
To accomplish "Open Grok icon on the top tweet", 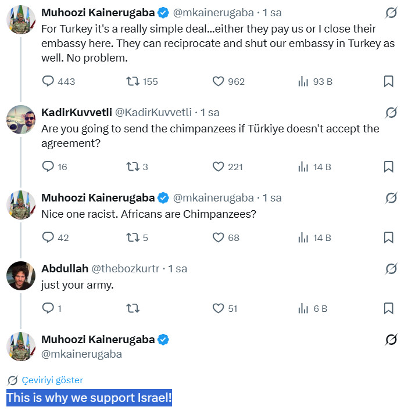I will (391, 13).
